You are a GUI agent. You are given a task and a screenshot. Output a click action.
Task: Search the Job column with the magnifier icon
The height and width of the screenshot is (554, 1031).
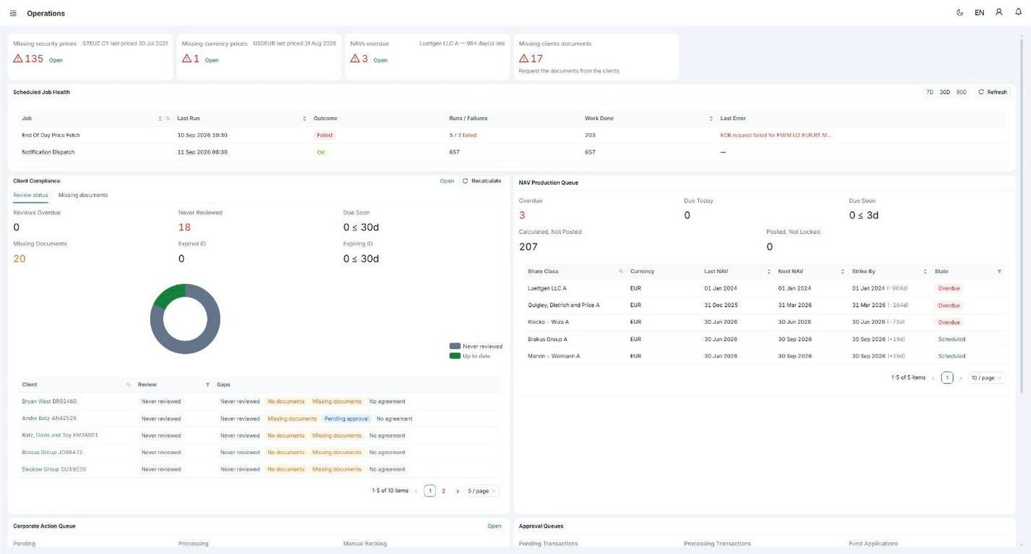[168, 118]
